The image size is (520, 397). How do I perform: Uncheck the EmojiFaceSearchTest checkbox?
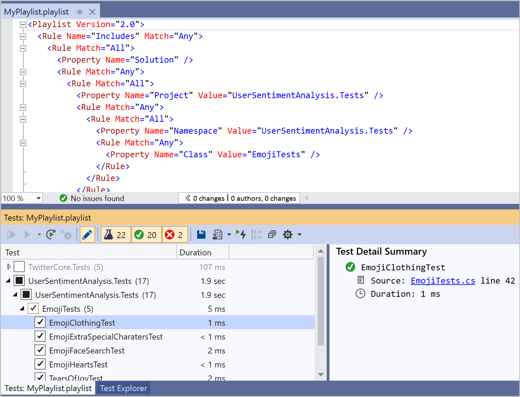(x=40, y=350)
